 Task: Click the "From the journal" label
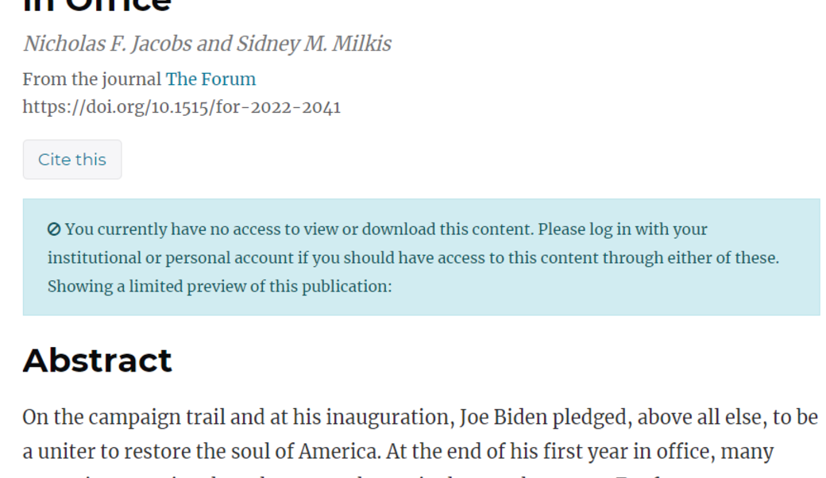(92, 79)
